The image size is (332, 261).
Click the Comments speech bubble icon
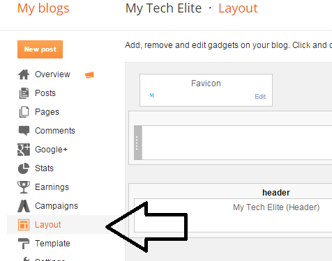click(24, 131)
